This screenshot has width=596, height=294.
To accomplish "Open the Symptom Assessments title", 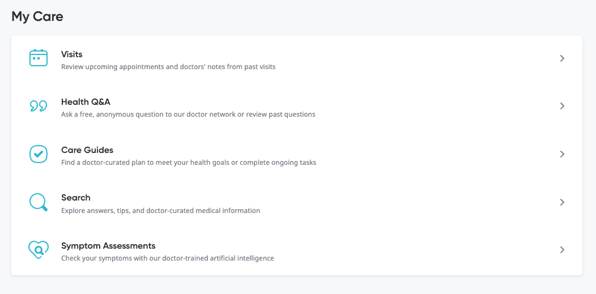I will (x=108, y=246).
